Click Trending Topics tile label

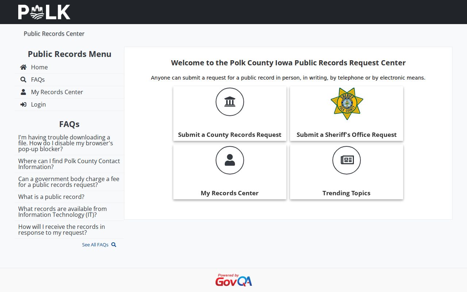[347, 193]
